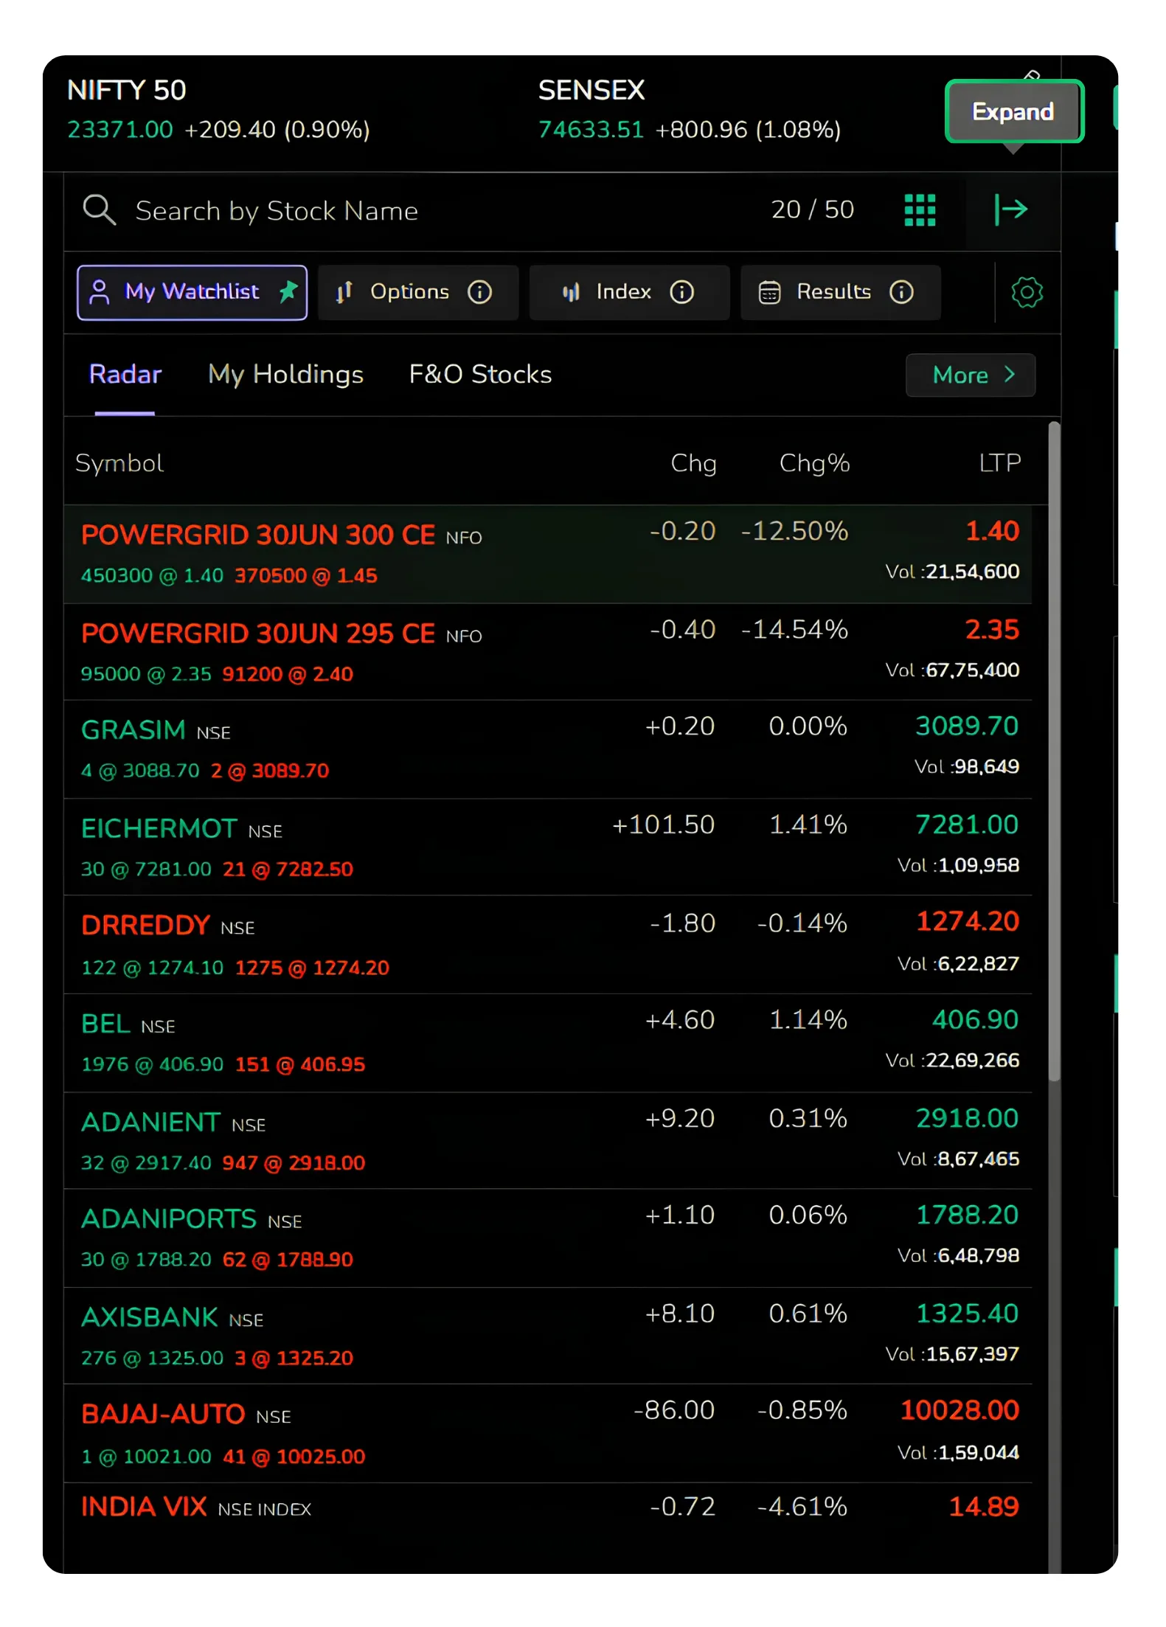Sort by the Chg% column header
This screenshot has width=1166, height=1627.
click(814, 463)
